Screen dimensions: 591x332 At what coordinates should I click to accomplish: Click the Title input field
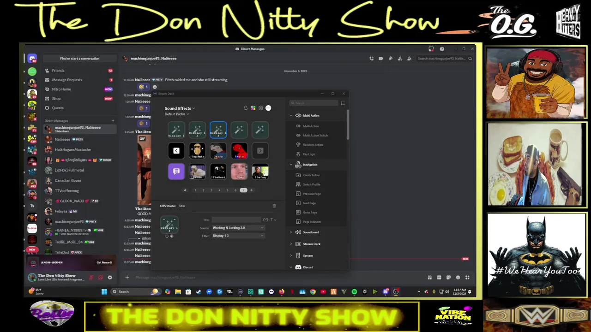[x=236, y=219]
